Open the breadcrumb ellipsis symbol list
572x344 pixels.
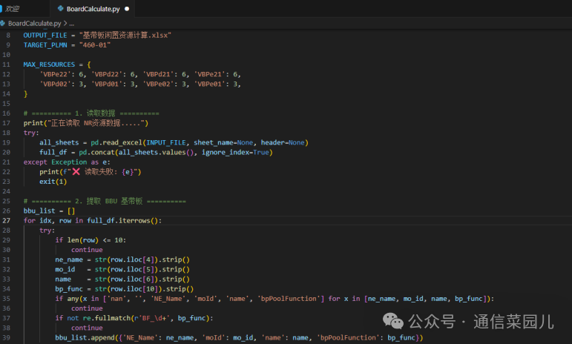pyautogui.click(x=71, y=23)
